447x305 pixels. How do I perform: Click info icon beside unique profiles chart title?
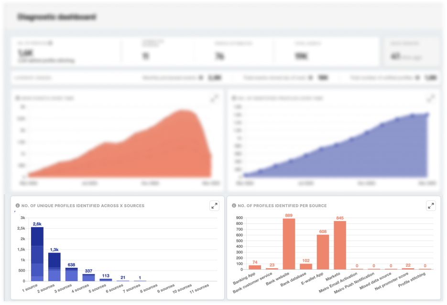pos(18,205)
